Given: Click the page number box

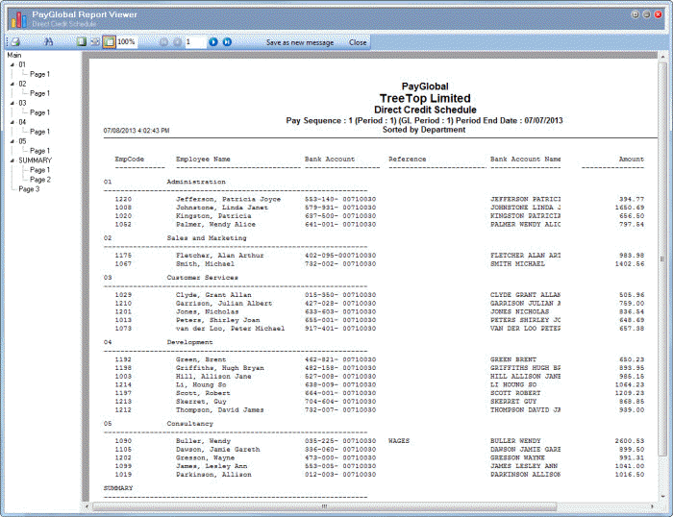Looking at the screenshot, I should pyautogui.click(x=194, y=42).
